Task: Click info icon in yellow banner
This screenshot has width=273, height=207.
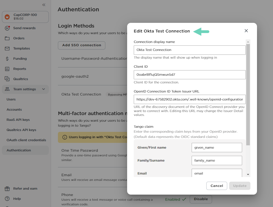Action: [65, 137]
